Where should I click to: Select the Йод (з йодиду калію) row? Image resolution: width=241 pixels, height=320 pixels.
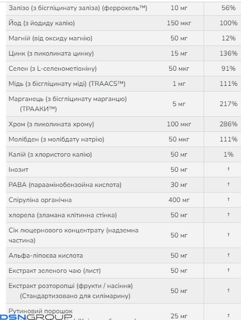pyautogui.click(x=124, y=23)
